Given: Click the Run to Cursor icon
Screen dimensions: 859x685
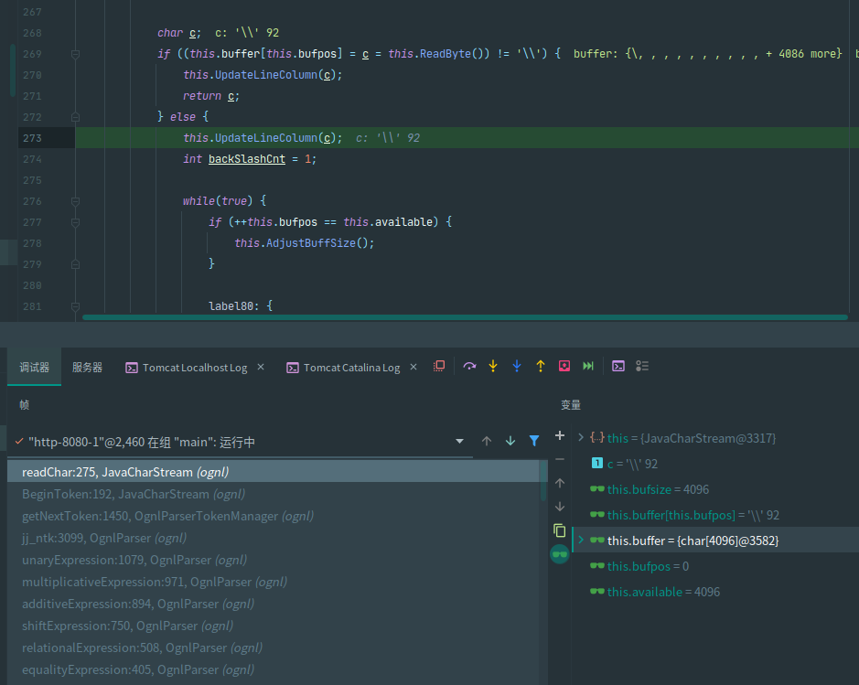Looking at the screenshot, I should click(x=588, y=366).
